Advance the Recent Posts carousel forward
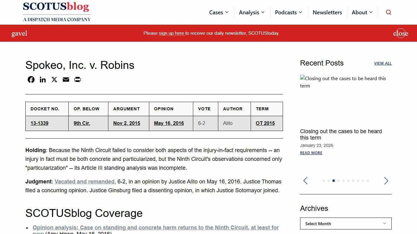417x234 pixels. pos(386,181)
